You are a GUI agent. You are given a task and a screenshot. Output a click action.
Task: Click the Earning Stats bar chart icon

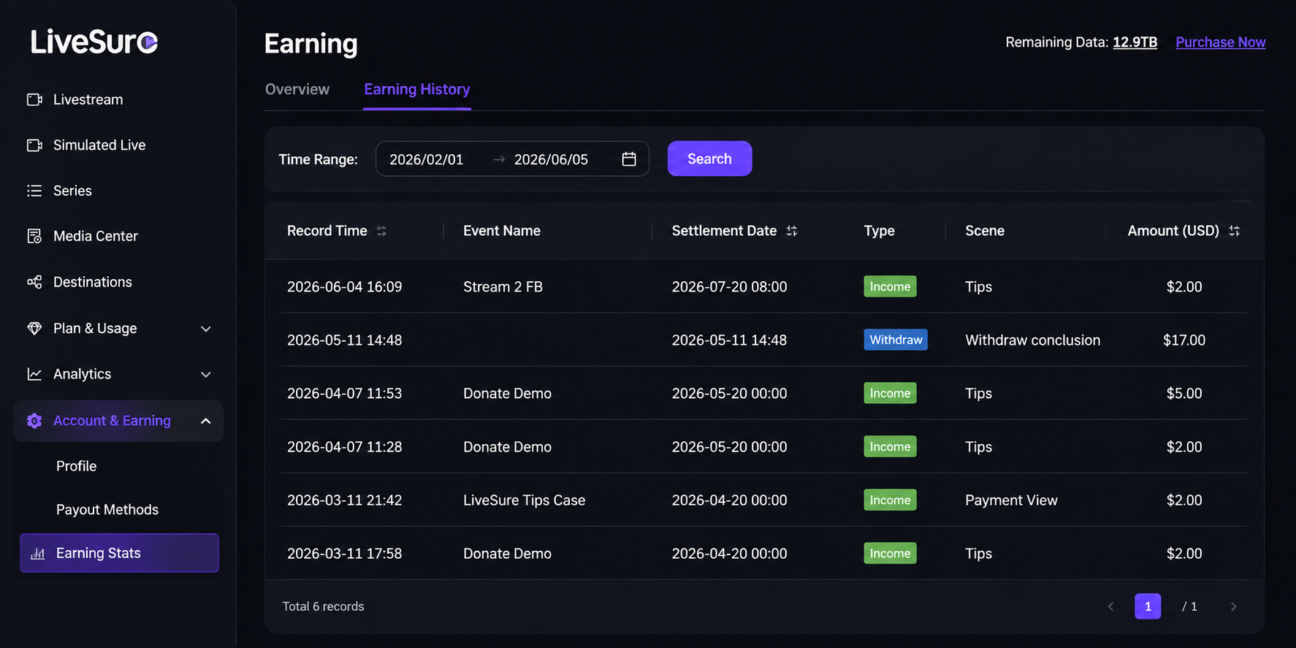pyautogui.click(x=38, y=554)
